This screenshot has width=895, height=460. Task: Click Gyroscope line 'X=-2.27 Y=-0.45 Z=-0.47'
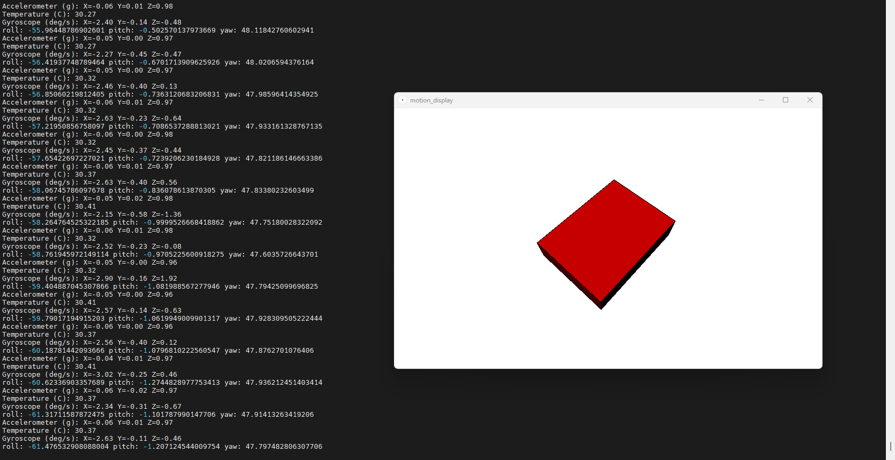point(92,54)
